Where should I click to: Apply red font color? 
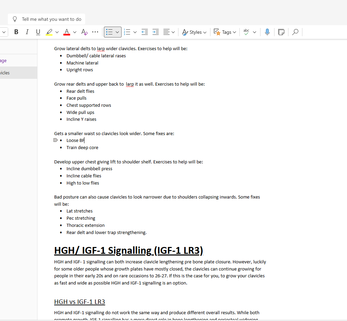67,32
